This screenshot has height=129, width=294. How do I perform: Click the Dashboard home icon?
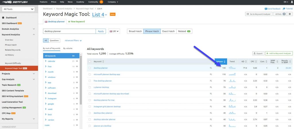3,17
